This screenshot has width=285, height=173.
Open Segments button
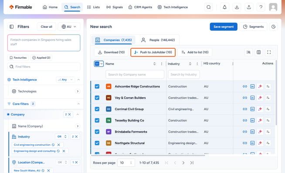(x=253, y=27)
